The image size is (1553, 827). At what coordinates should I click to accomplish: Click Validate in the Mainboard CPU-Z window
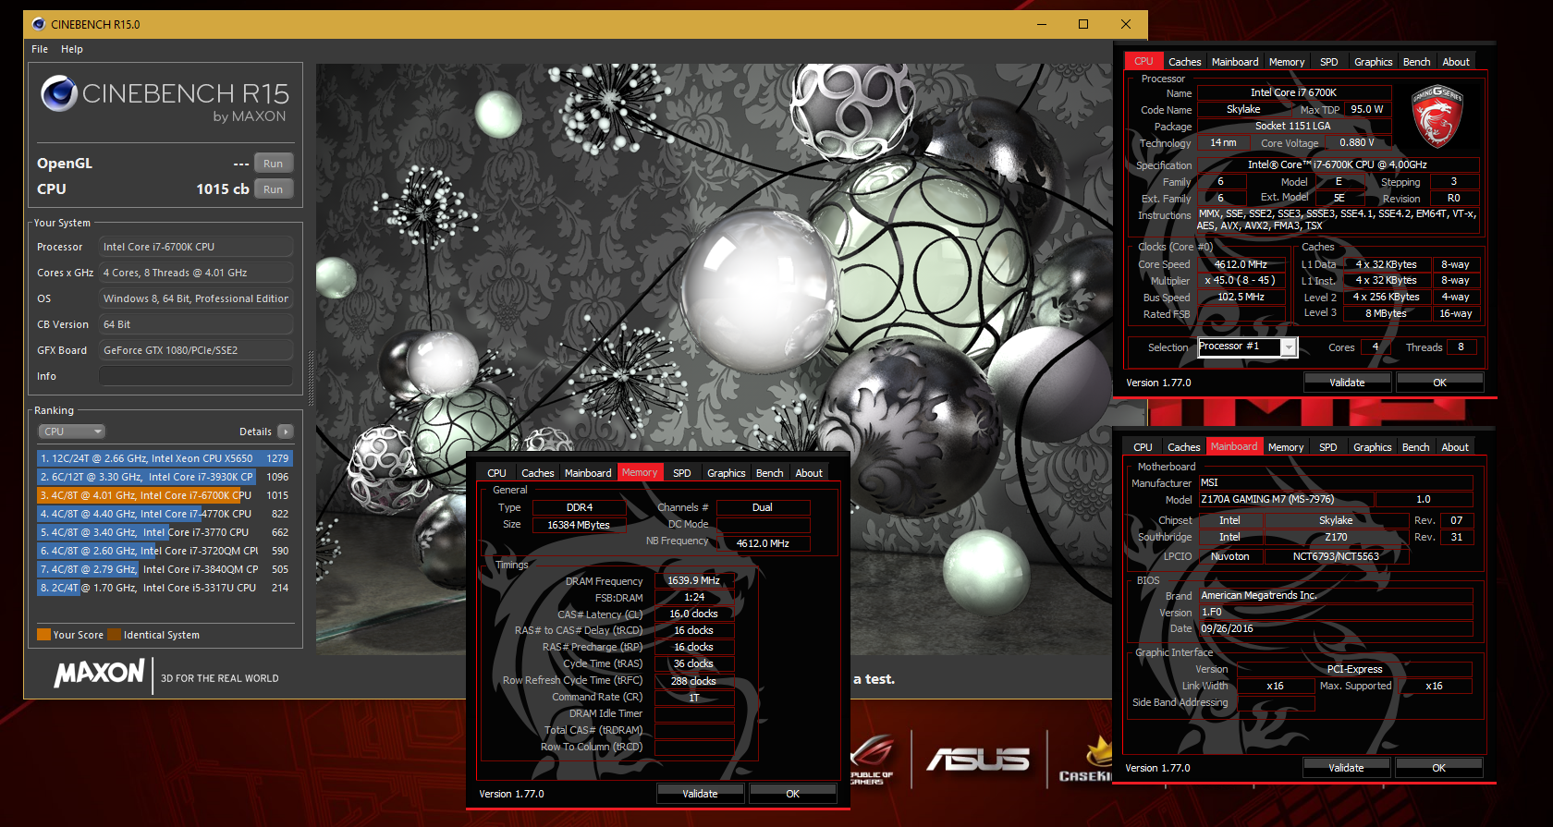point(1346,768)
